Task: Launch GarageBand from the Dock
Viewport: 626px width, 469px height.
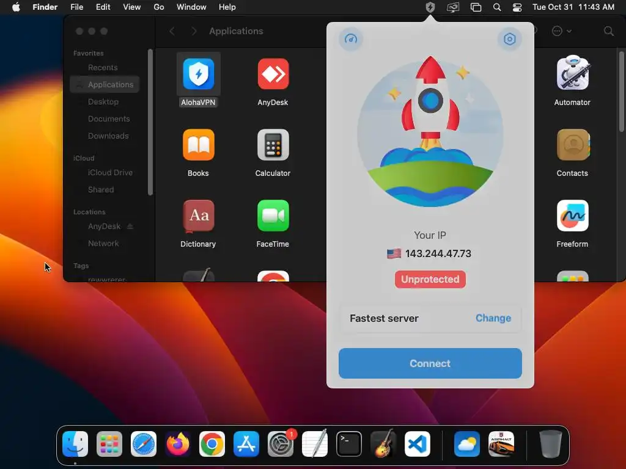Action: click(x=383, y=444)
